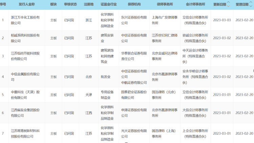
Task: Select 江西省盐业集团股份有限公司 issuer link
Action: [25, 113]
